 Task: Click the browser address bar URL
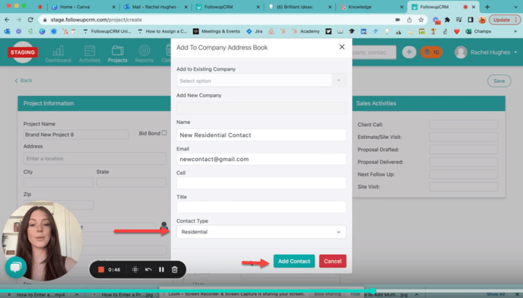click(96, 20)
